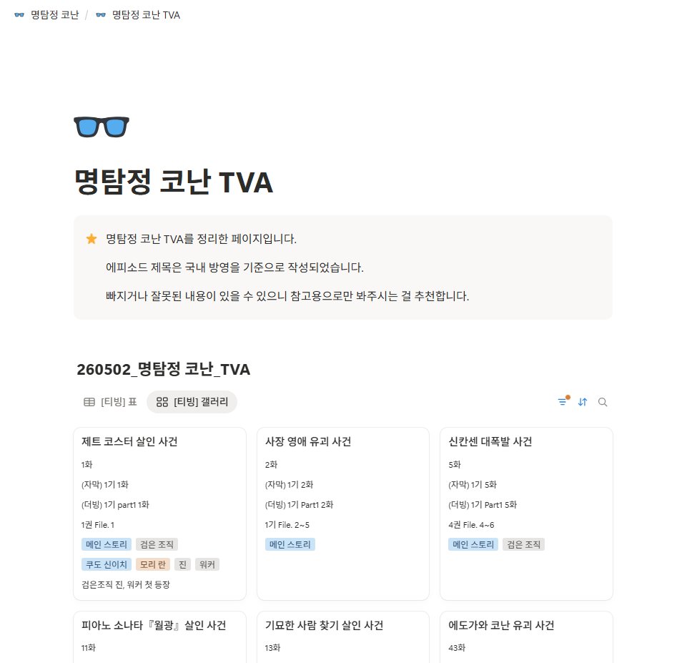697x663 pixels.
Task: Open the 사장 영애 유괴 사건 card
Action: pos(343,514)
